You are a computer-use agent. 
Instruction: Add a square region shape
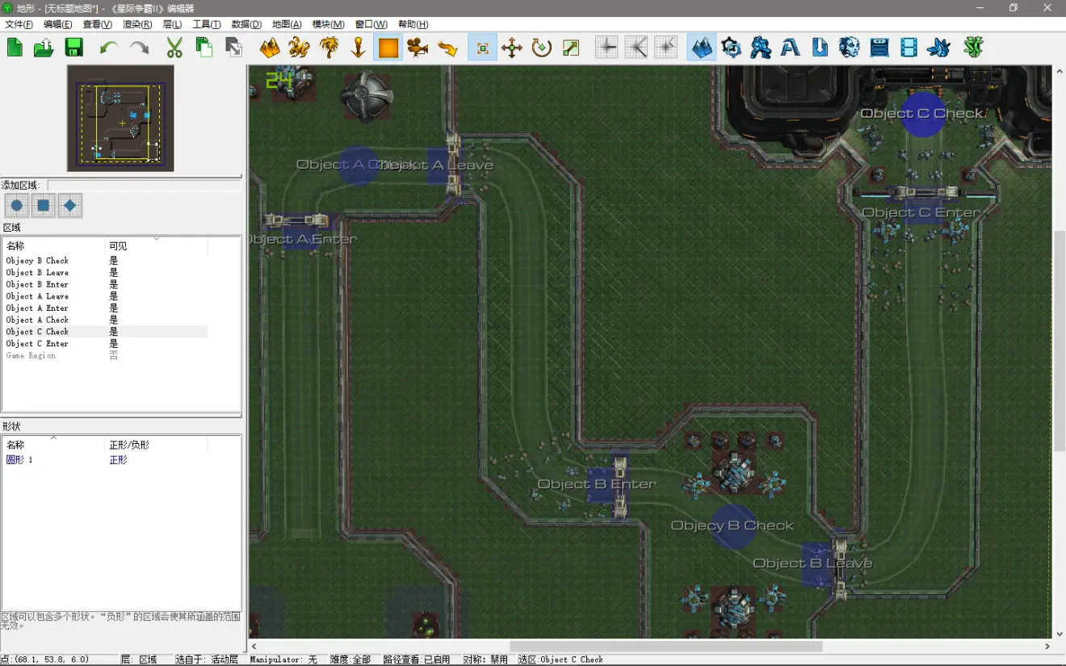point(44,206)
